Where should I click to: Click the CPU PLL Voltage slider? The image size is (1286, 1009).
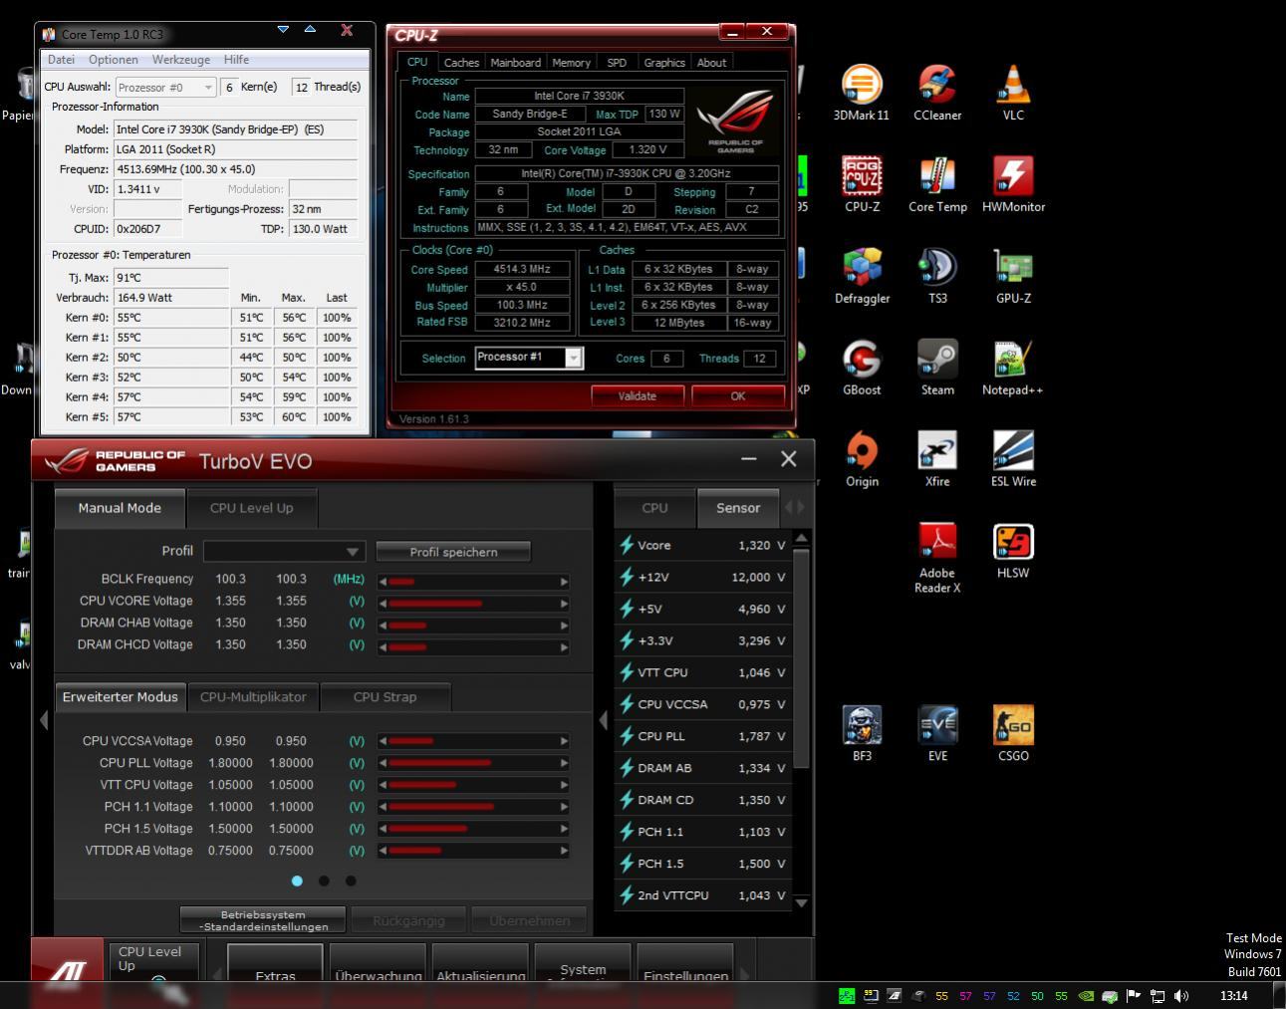pyautogui.click(x=473, y=763)
